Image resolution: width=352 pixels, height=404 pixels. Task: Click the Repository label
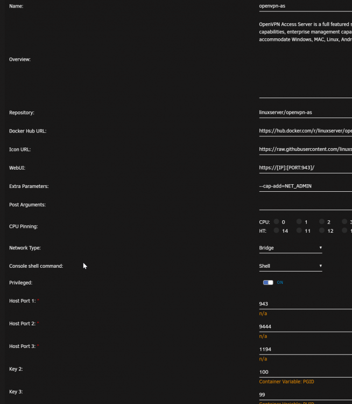(22, 113)
